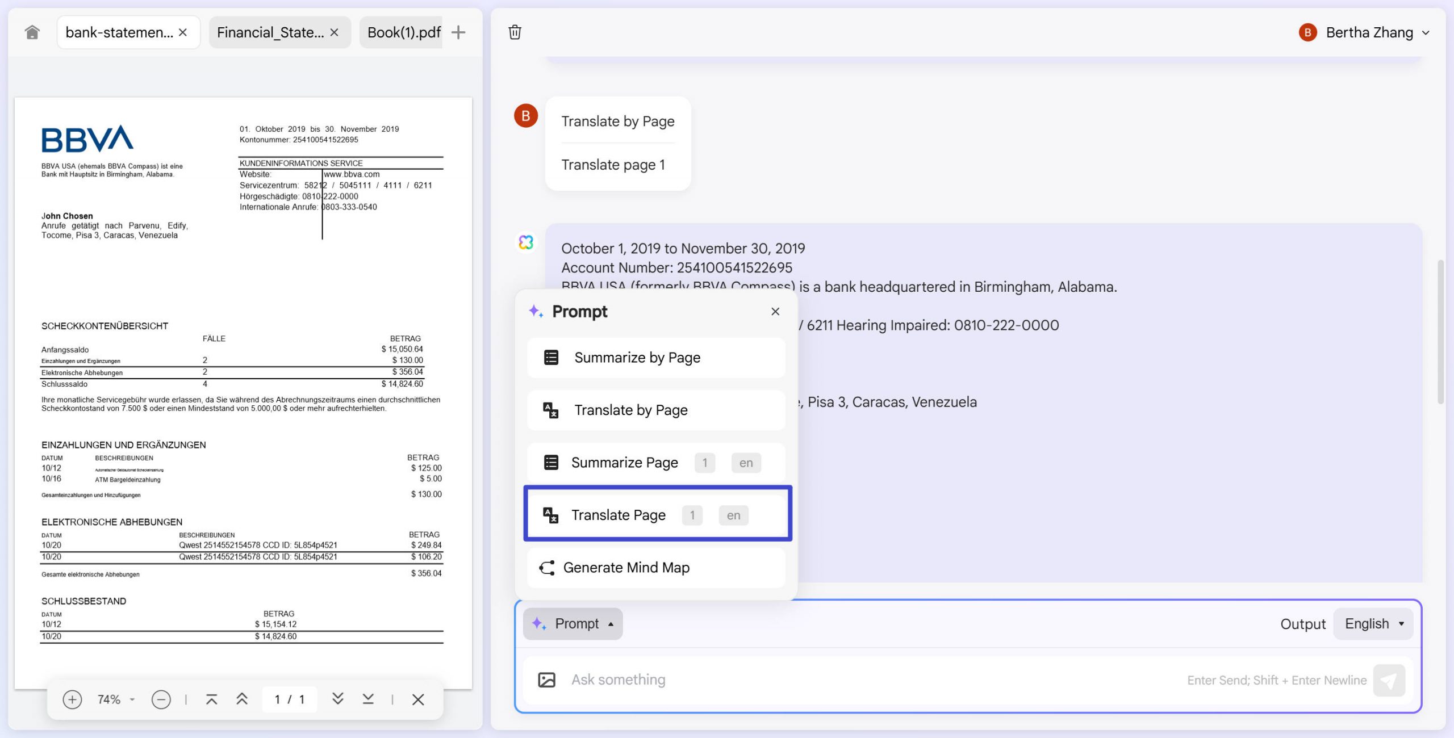Click the zoom in plus icon
This screenshot has width=1454, height=738.
point(72,699)
